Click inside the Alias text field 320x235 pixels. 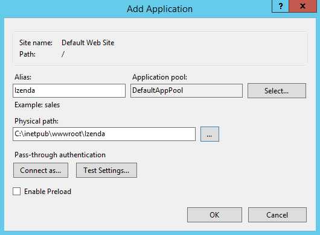click(69, 90)
